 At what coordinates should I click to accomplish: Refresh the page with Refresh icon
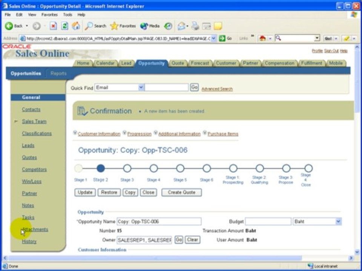(x=64, y=26)
